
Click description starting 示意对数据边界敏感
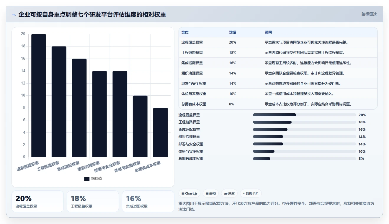tap(303, 83)
